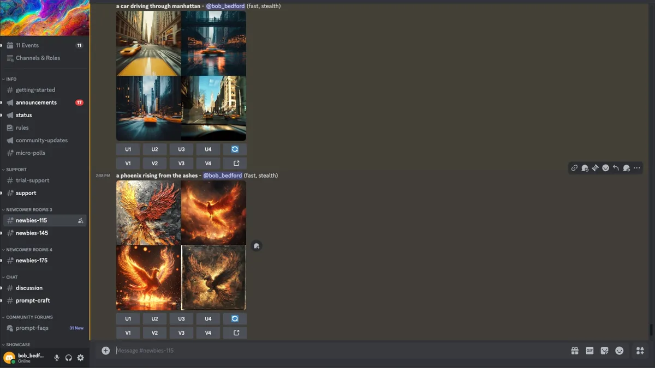Image resolution: width=655 pixels, height=368 pixels.
Task: Collapse the CHAT channel category
Action: (x=11, y=277)
